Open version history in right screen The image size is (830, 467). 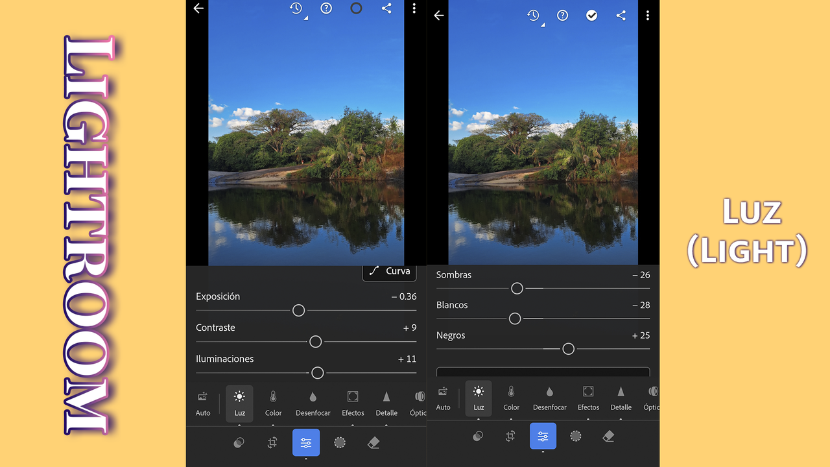click(x=533, y=16)
